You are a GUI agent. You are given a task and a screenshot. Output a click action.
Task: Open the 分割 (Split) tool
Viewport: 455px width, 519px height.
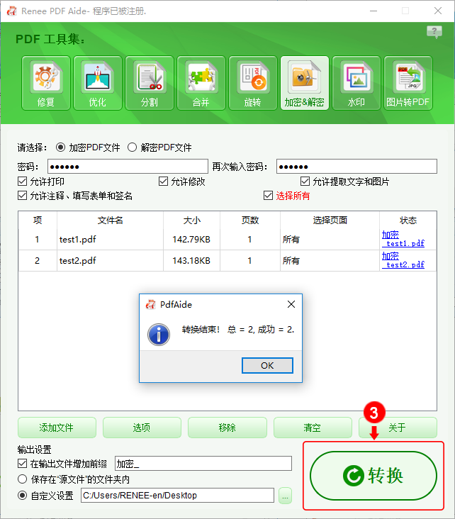[150, 83]
